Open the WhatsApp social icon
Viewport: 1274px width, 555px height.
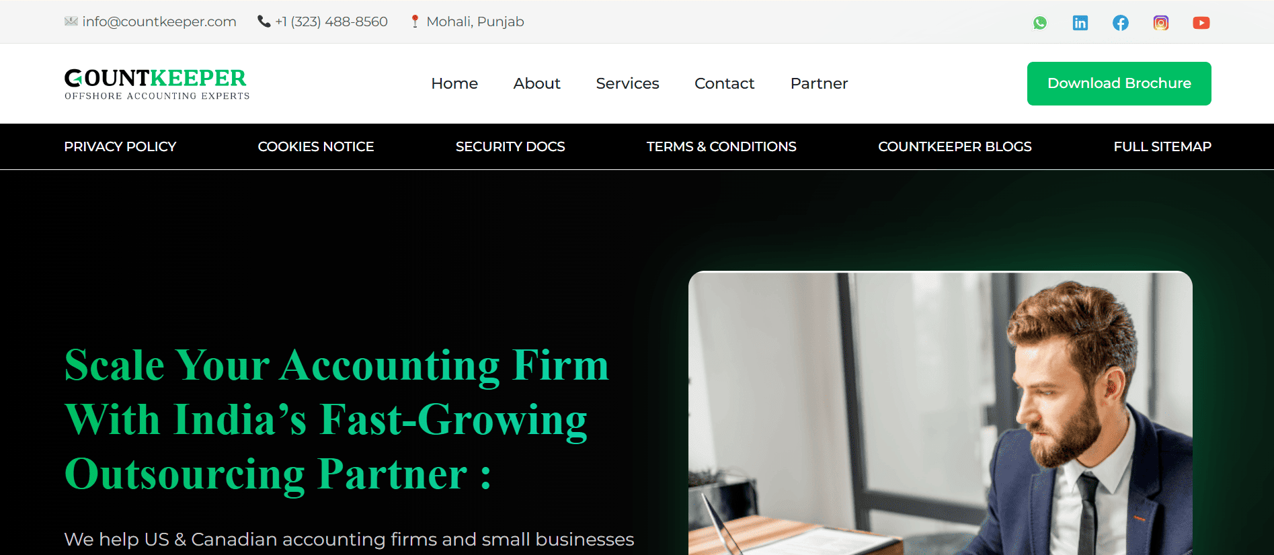(1039, 23)
